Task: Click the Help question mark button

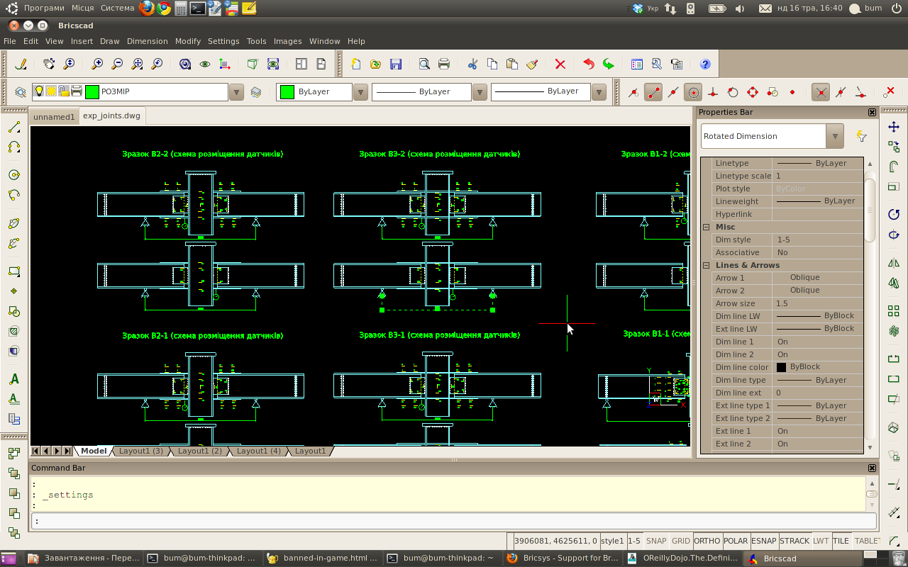Action: (704, 64)
